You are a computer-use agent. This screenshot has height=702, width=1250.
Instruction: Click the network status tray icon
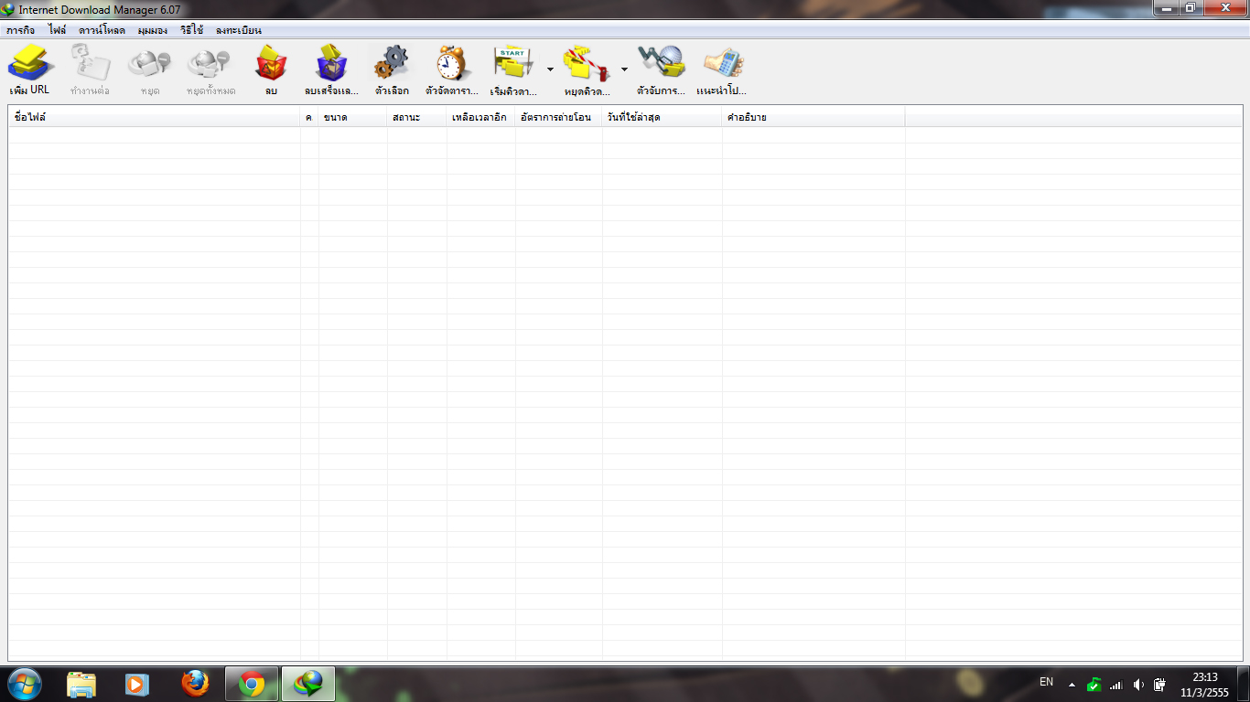(x=1116, y=684)
